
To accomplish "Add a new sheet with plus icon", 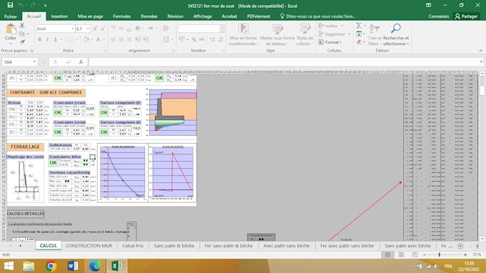I will (460, 246).
